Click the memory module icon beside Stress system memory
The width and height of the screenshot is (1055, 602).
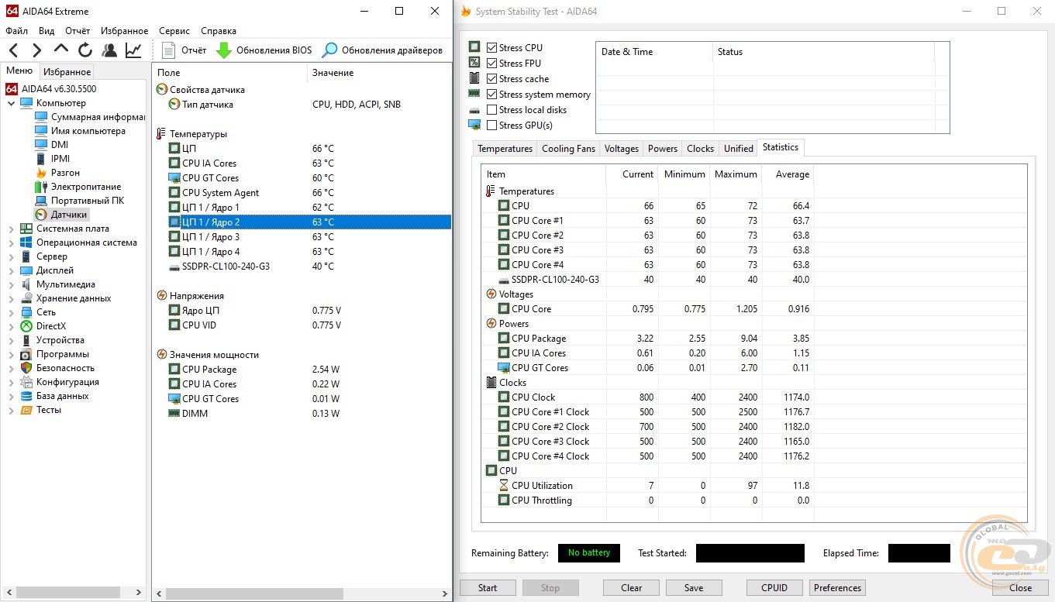pos(474,94)
